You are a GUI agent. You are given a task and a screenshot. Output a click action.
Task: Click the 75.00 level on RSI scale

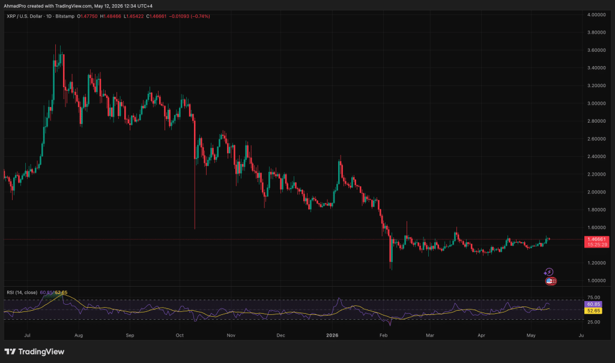point(593,297)
